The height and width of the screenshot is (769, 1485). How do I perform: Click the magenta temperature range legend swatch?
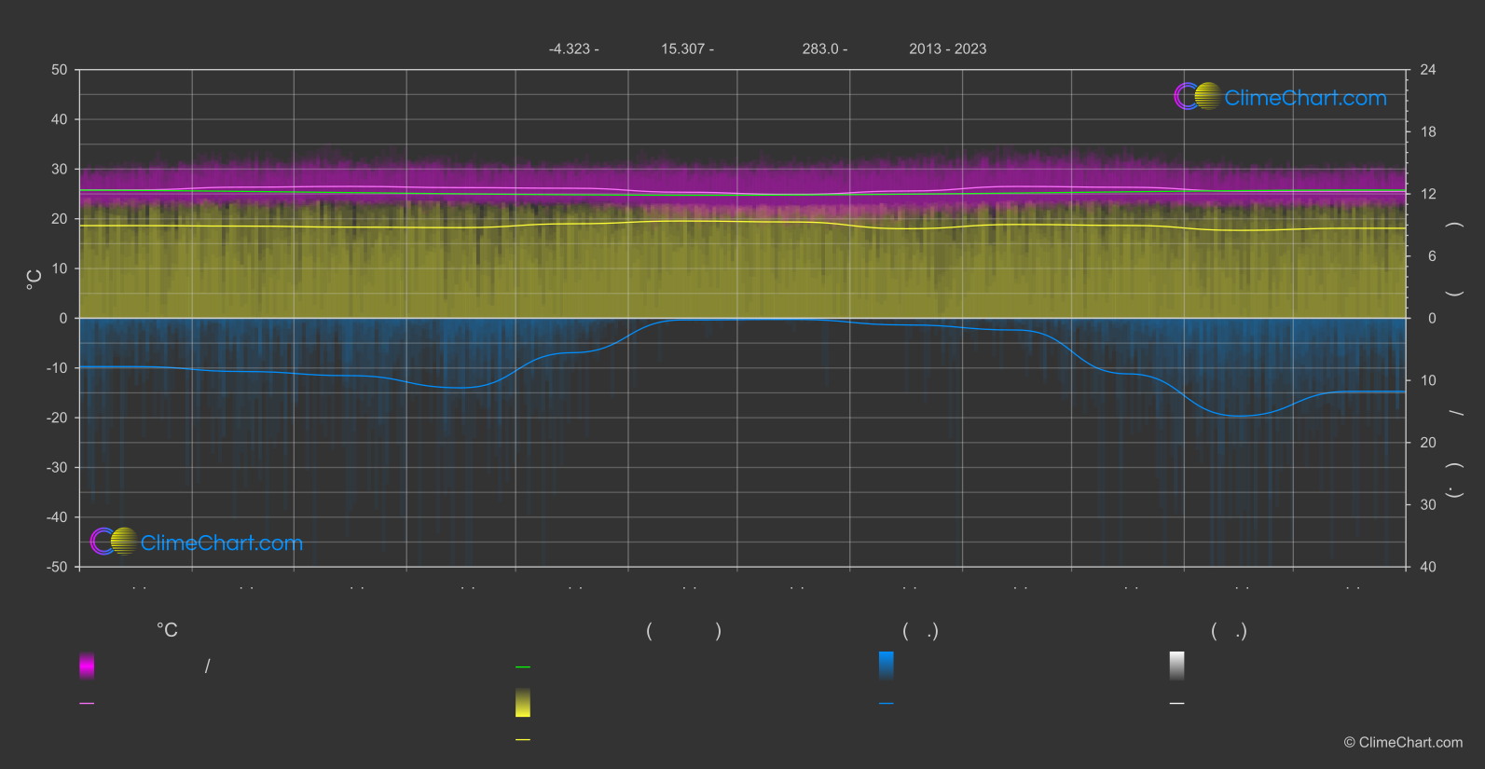tap(87, 666)
